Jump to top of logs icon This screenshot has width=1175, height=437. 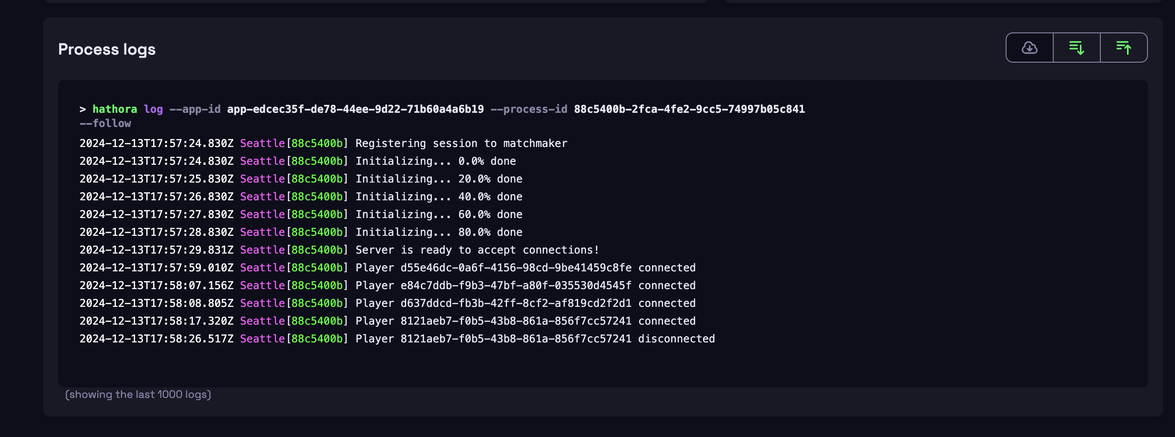(1123, 48)
